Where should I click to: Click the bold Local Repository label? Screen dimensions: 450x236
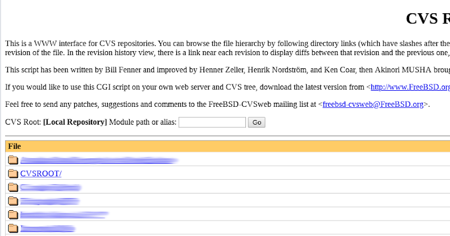pos(75,122)
